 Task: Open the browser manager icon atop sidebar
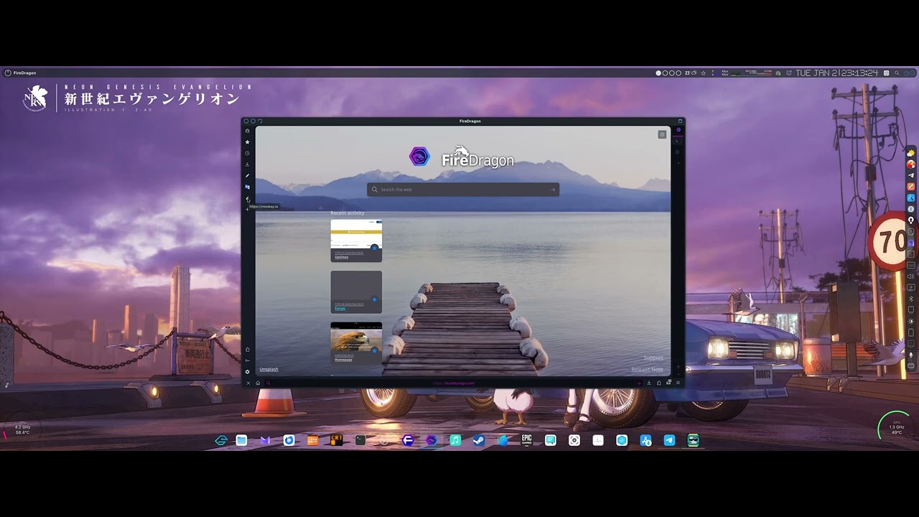click(247, 131)
